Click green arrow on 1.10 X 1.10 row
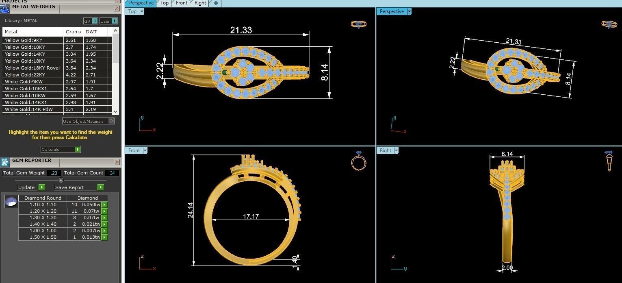The height and width of the screenshot is (283, 622). [x=104, y=205]
